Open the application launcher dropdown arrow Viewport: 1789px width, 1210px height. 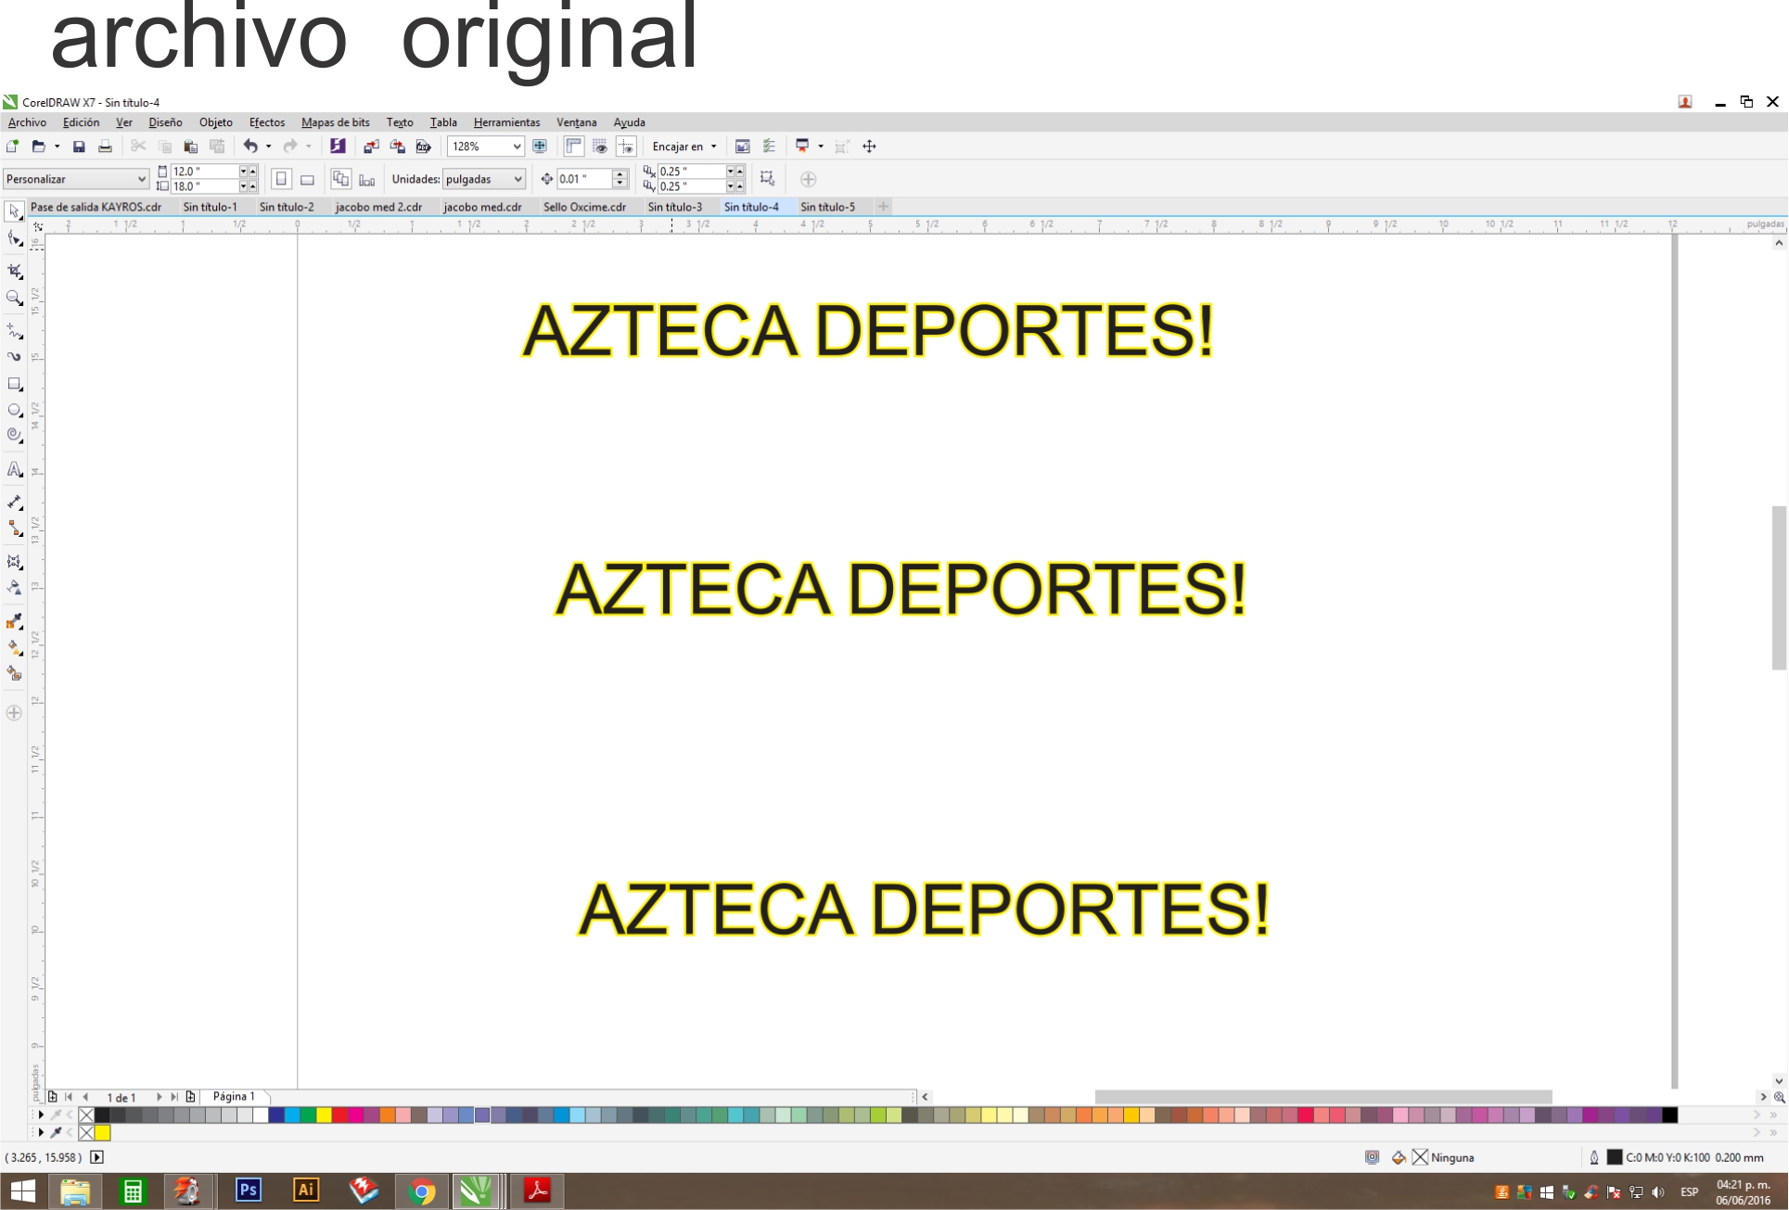coord(821,146)
